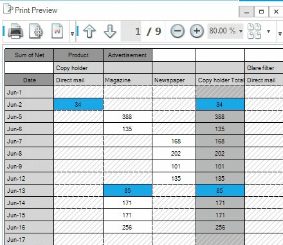The width and height of the screenshot is (283, 245).
Task: Zoom out with the minus button
Action: point(178,32)
